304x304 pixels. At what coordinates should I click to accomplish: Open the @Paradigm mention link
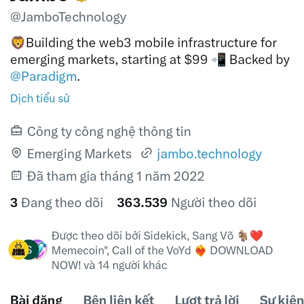[x=43, y=77]
